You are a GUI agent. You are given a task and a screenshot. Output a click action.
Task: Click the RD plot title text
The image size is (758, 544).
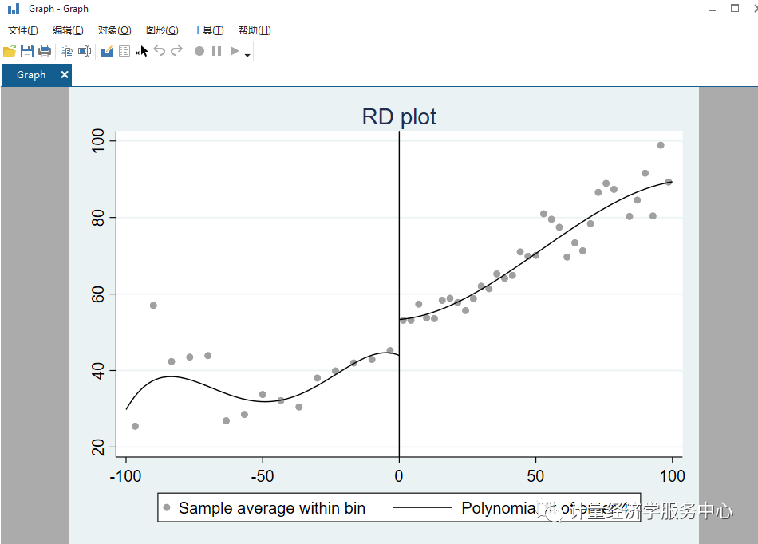(x=398, y=116)
